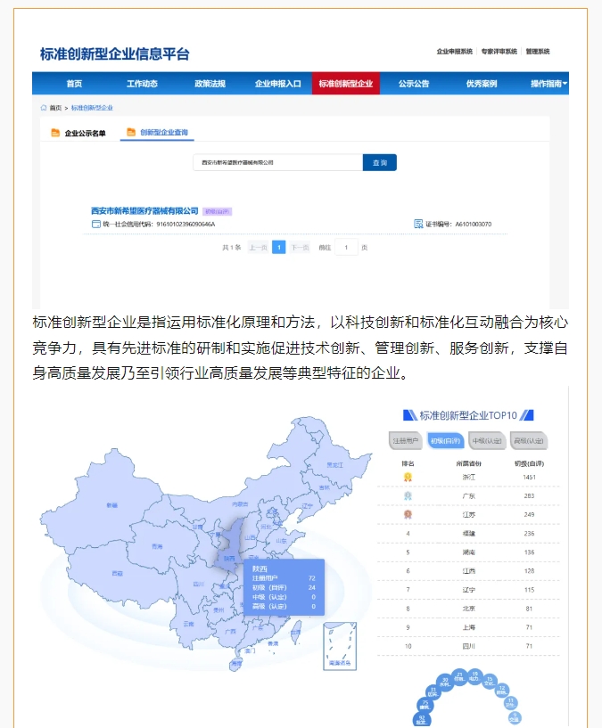Go to the previous results page 上一页

258,248
